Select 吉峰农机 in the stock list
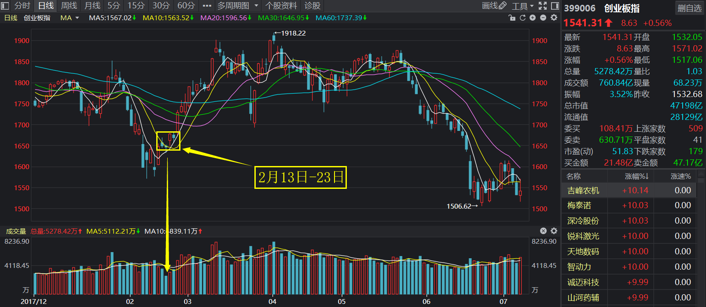Viewport: 706px width, 307px height. [x=583, y=190]
